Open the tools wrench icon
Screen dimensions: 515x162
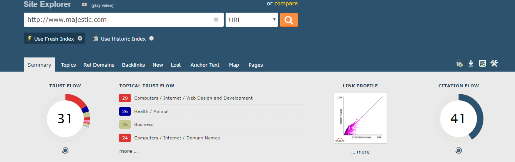pos(494,64)
